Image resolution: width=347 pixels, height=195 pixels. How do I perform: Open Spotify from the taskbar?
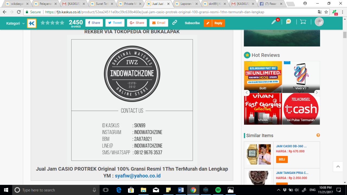(x=218, y=190)
